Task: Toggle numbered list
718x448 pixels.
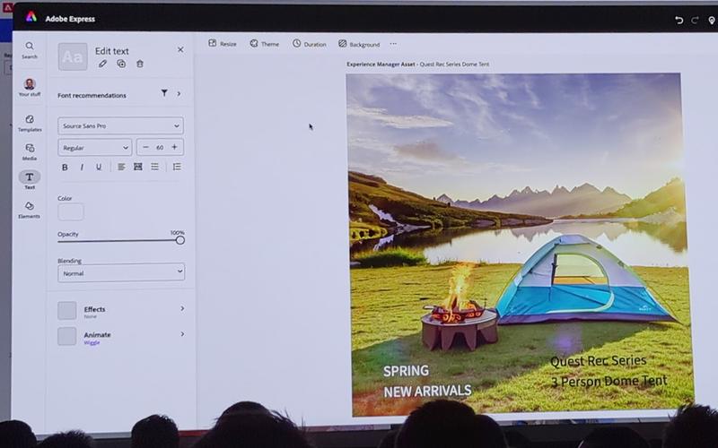Action: tap(177, 167)
